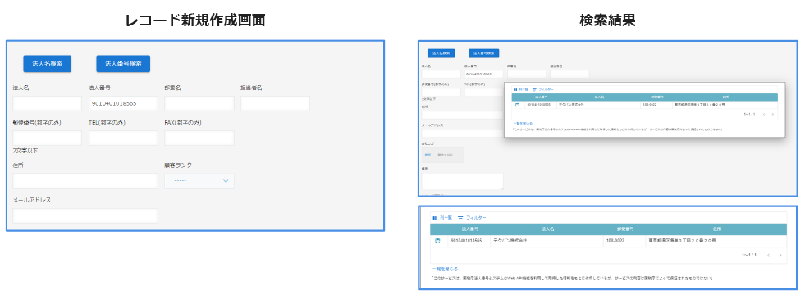Click the 法人番号 field containing 9010401018565 in creation form

pos(123,103)
